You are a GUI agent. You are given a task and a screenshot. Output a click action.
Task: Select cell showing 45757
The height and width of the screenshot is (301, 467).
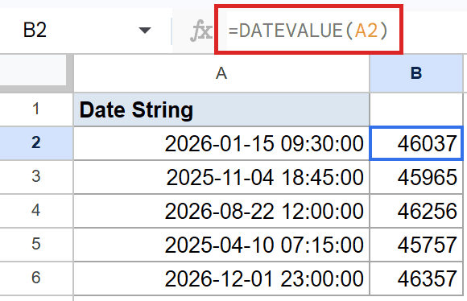click(x=416, y=245)
